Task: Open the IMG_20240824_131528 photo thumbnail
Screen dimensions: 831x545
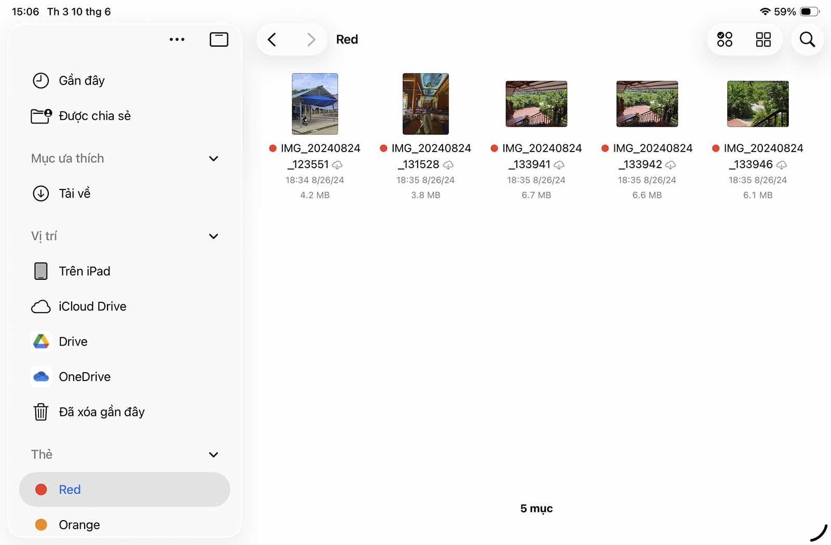Action: 425,104
